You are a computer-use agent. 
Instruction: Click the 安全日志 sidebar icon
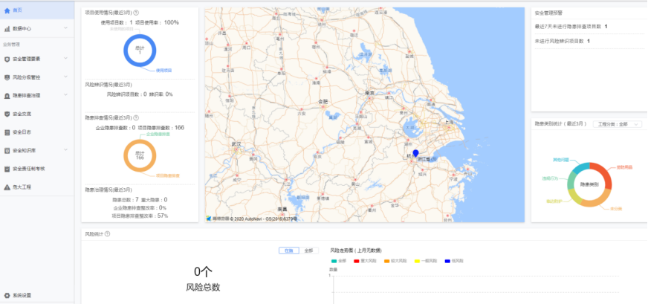[7, 132]
